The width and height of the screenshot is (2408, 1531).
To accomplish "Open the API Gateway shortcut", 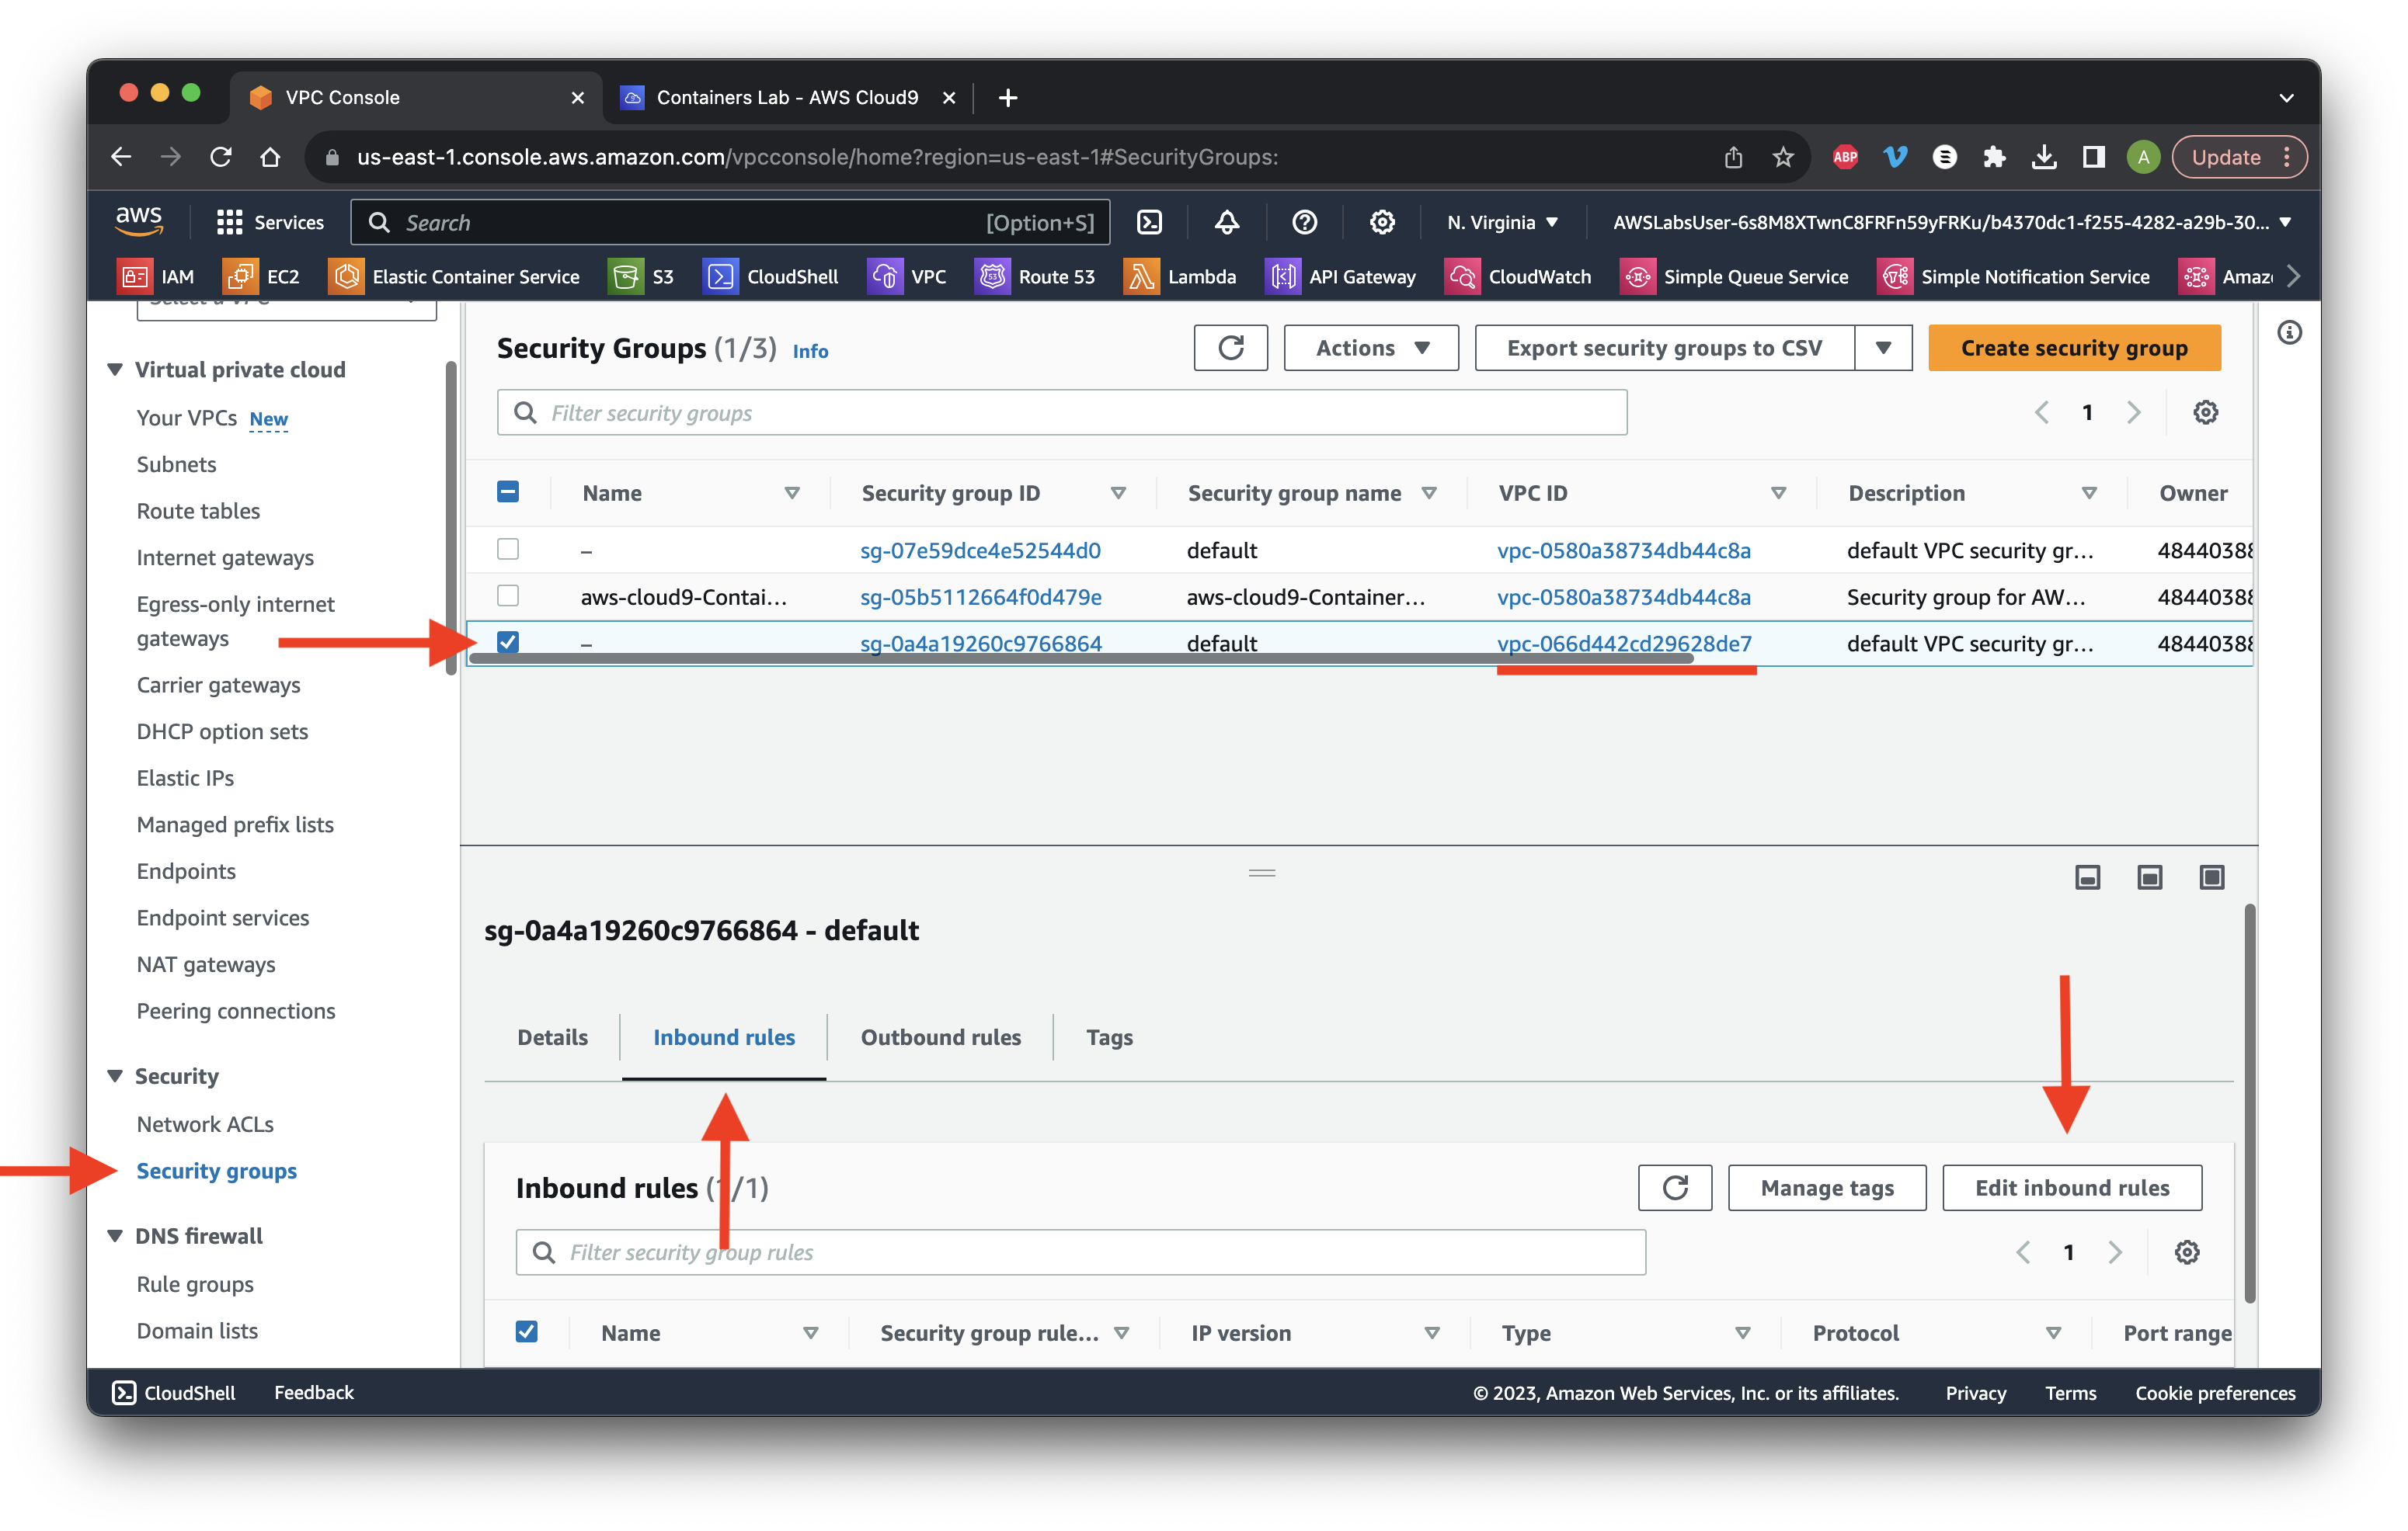I will [x=1341, y=277].
